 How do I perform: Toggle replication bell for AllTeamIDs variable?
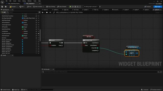pos(36,27)
